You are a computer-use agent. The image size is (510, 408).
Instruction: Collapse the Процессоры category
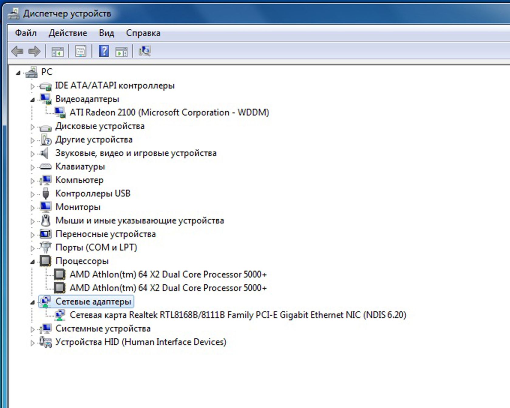pos(32,262)
